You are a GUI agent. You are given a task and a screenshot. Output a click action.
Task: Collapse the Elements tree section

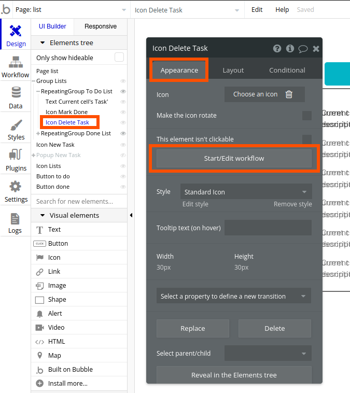coord(43,43)
